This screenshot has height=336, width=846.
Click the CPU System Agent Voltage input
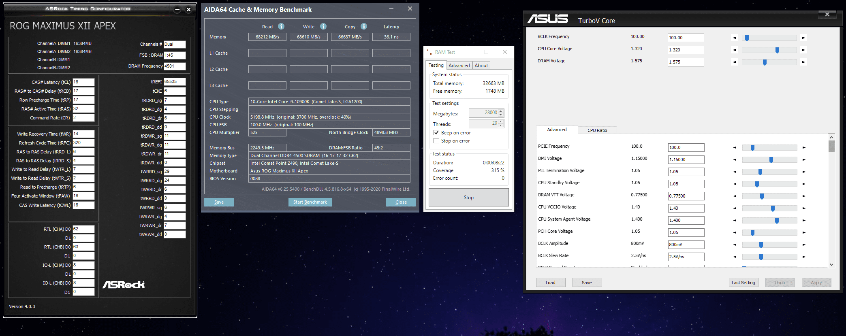(x=686, y=220)
